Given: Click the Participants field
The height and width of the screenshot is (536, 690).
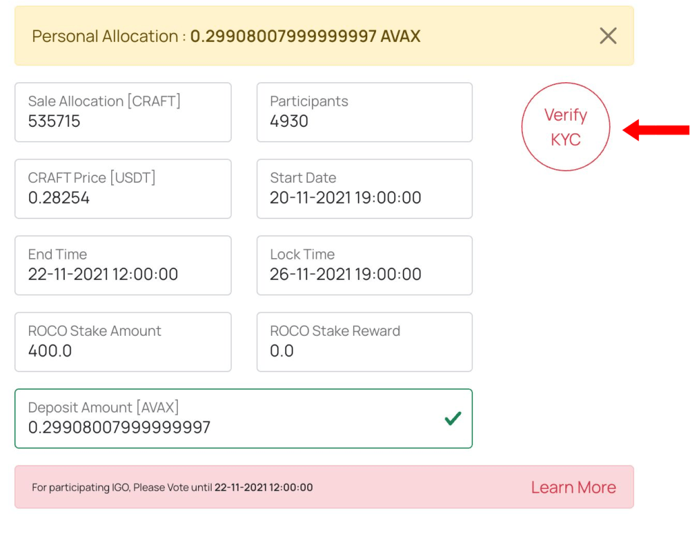Looking at the screenshot, I should coord(364,112).
